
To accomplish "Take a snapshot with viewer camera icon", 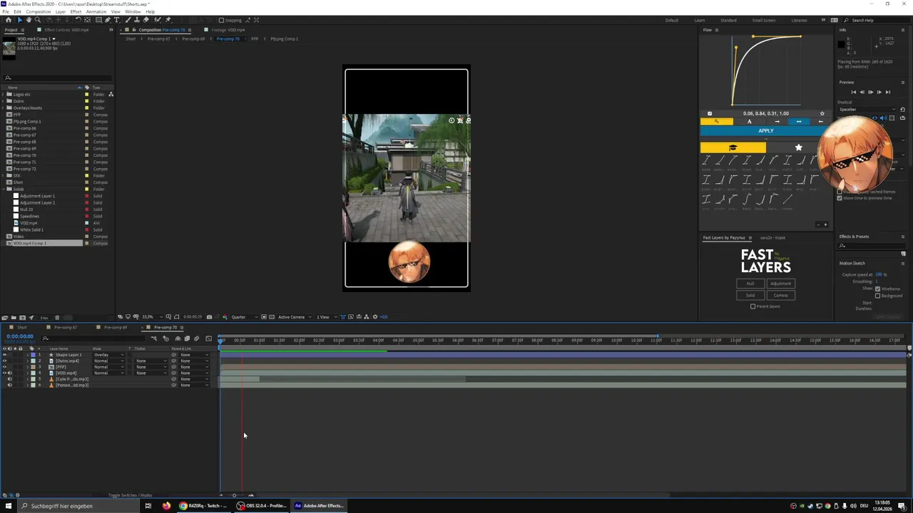I will pos(209,317).
